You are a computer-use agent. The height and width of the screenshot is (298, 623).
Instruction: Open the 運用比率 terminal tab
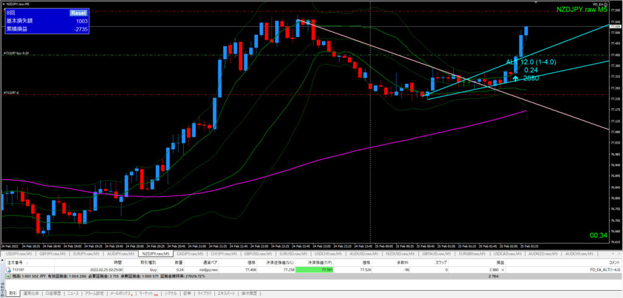tap(31, 294)
